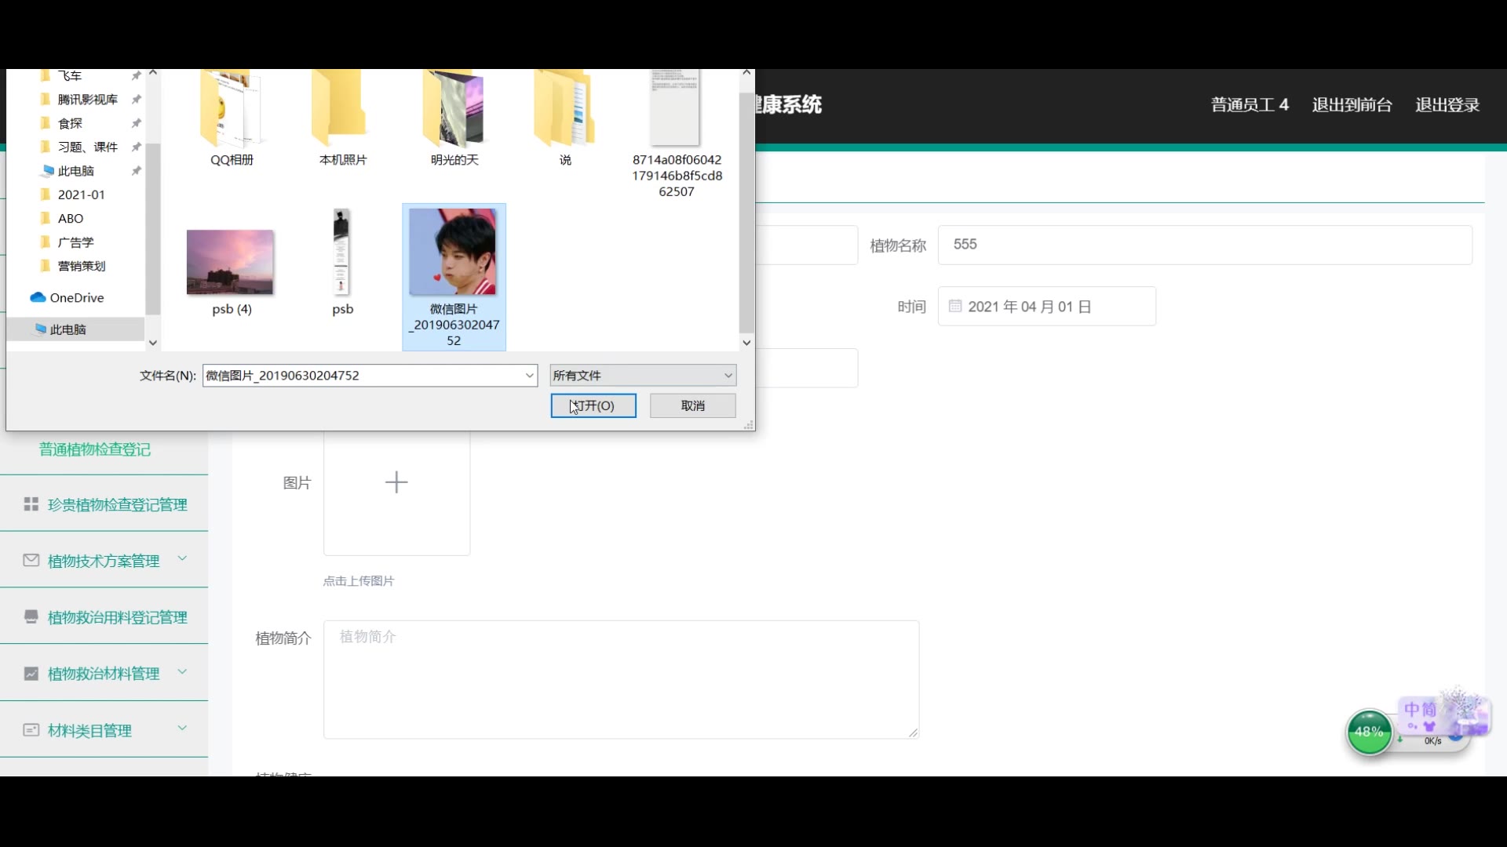Click the 珍贵植物检查登记管理 grid icon
This screenshot has height=847, width=1507.
coord(31,504)
